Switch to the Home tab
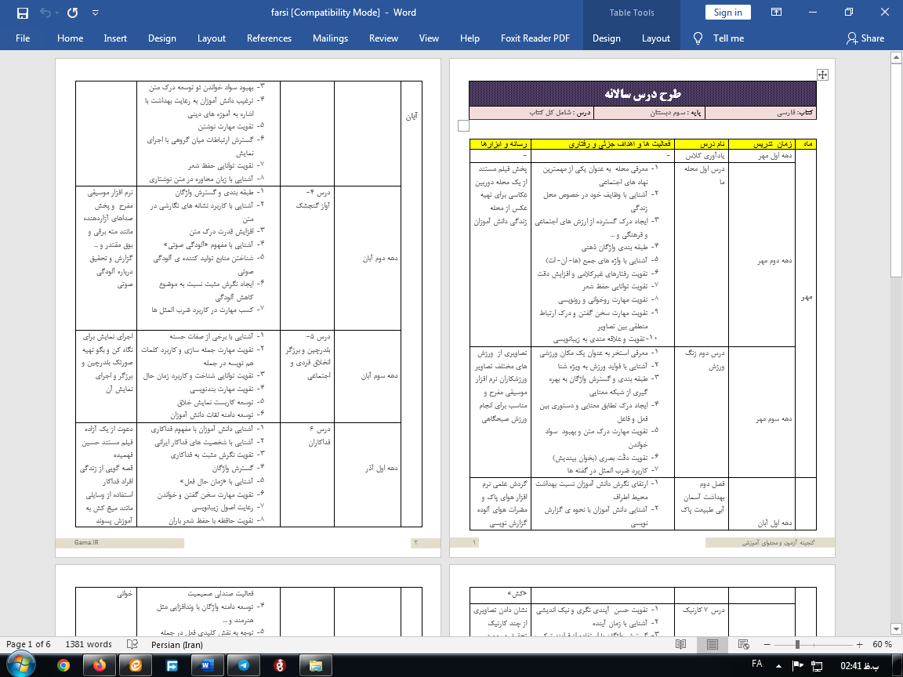 coord(71,38)
